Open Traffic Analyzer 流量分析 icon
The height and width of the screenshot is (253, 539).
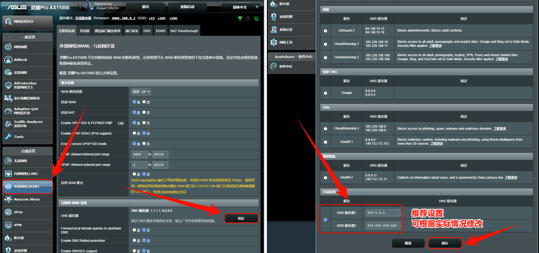(x=8, y=124)
